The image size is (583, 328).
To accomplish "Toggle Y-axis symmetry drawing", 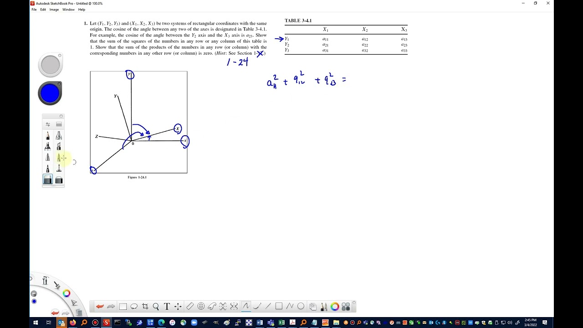I will pyautogui.click(x=234, y=307).
